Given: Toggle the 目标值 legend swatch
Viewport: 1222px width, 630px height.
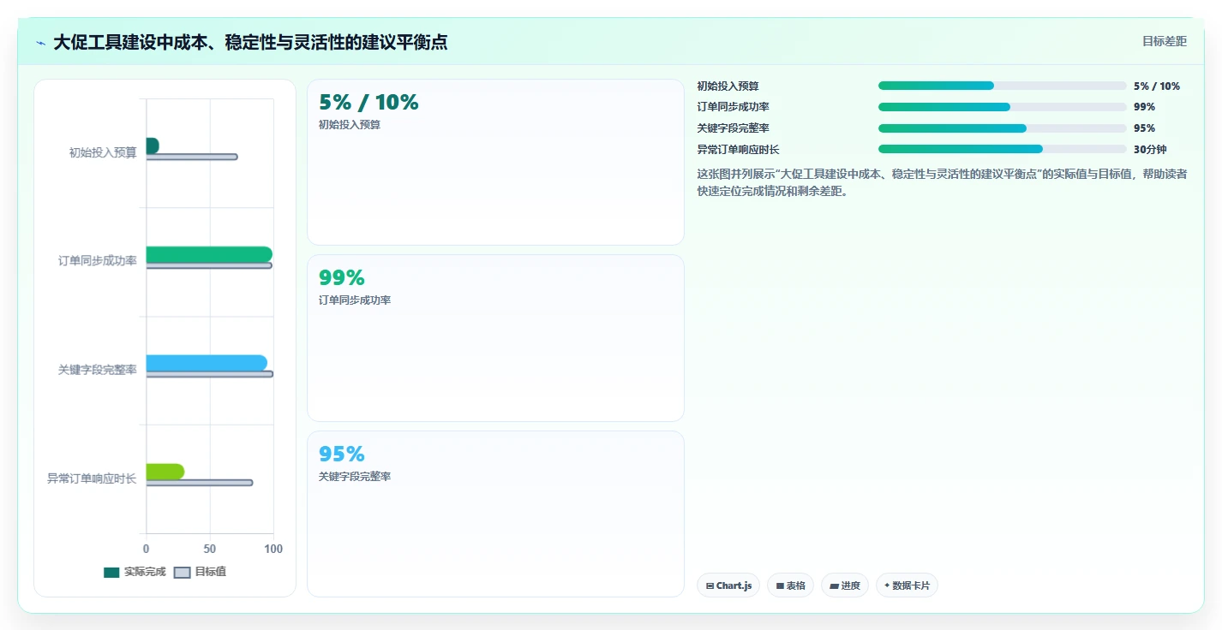Looking at the screenshot, I should (182, 573).
